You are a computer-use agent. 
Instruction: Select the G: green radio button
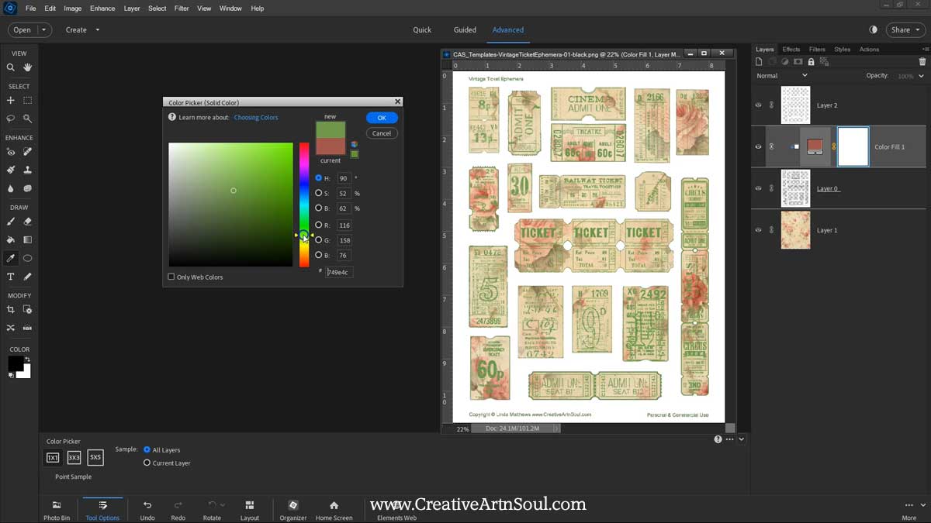click(318, 240)
